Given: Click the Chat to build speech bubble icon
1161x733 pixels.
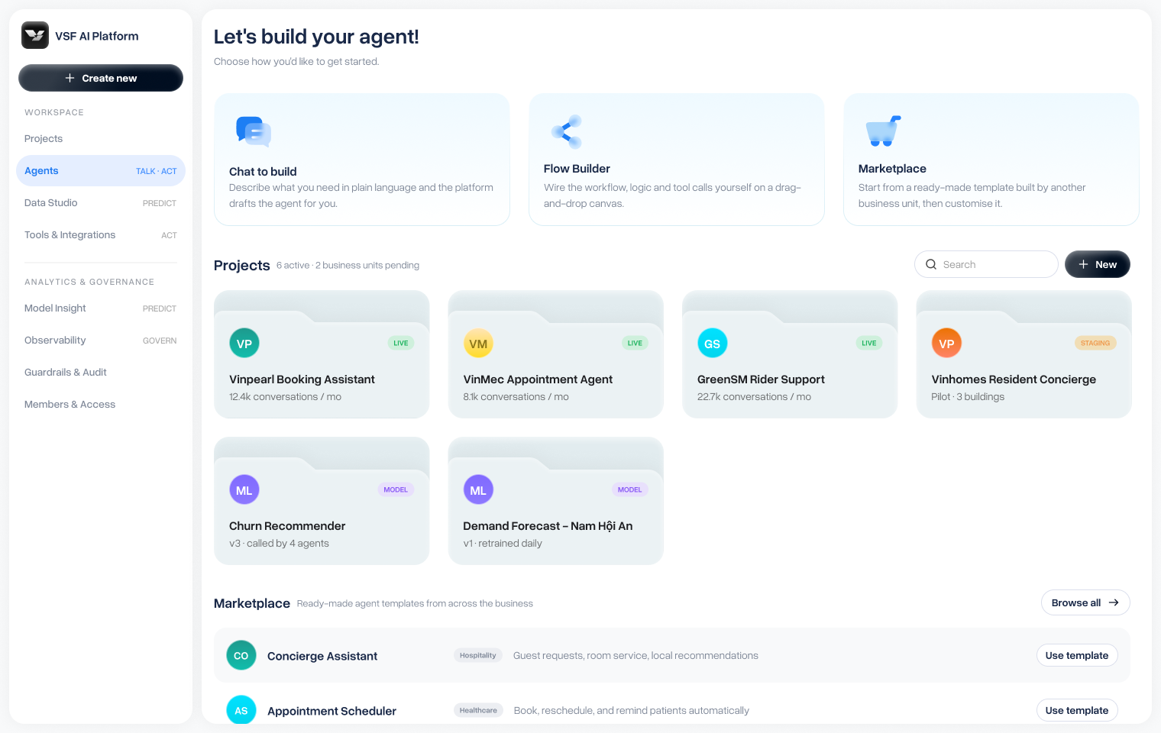Looking at the screenshot, I should [x=254, y=131].
